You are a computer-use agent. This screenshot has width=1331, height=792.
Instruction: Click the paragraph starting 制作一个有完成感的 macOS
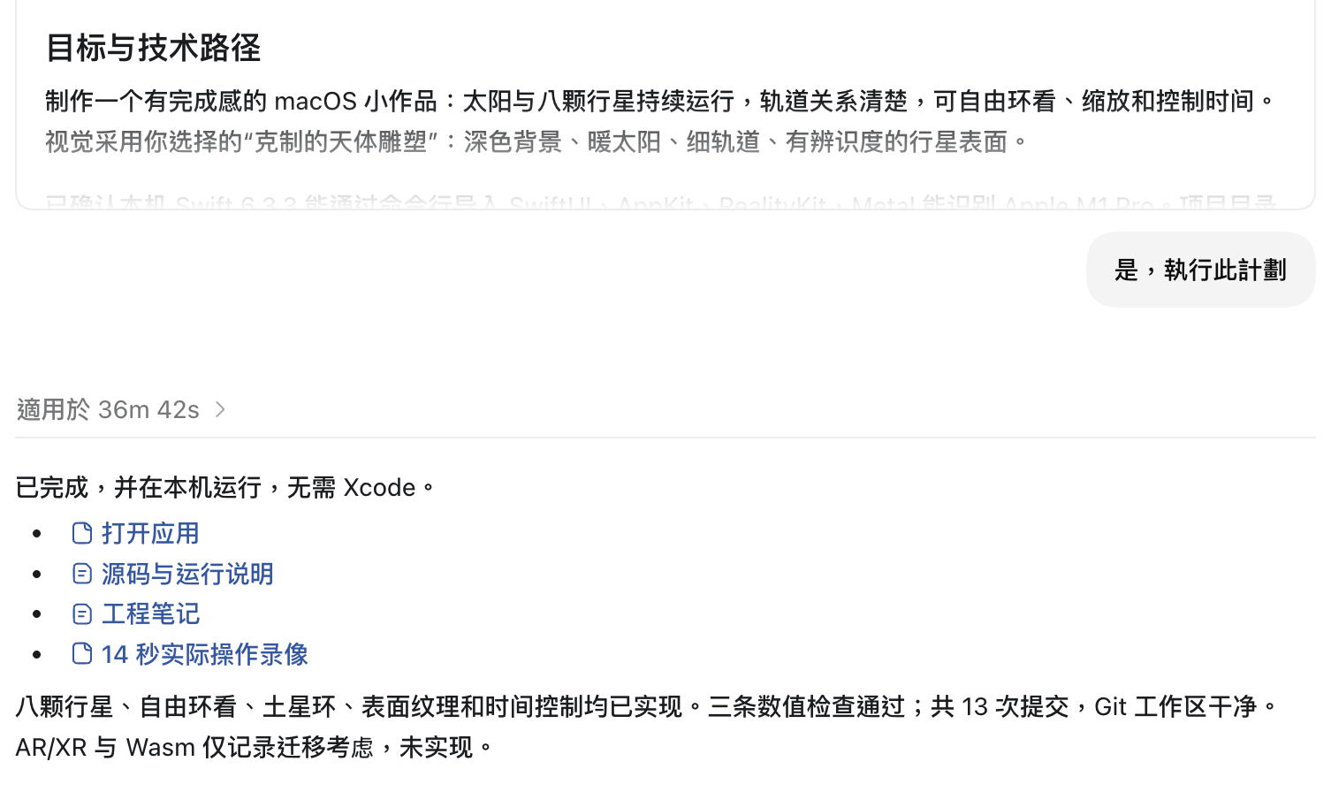(661, 101)
